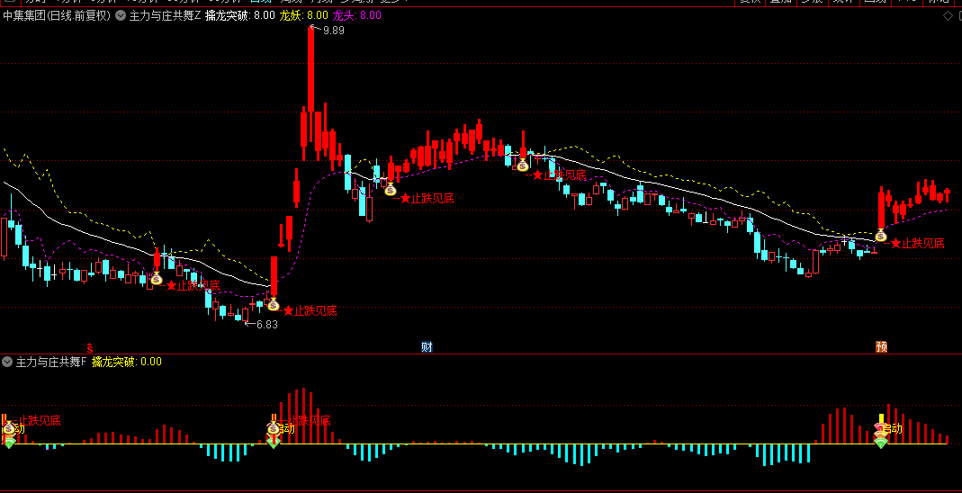The image size is (962, 493).
Task: Click the rightmost ★止跌见底 label on the price chart
Action: click(x=917, y=244)
